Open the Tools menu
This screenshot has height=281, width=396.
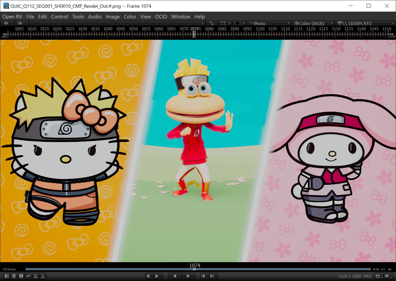click(78, 17)
